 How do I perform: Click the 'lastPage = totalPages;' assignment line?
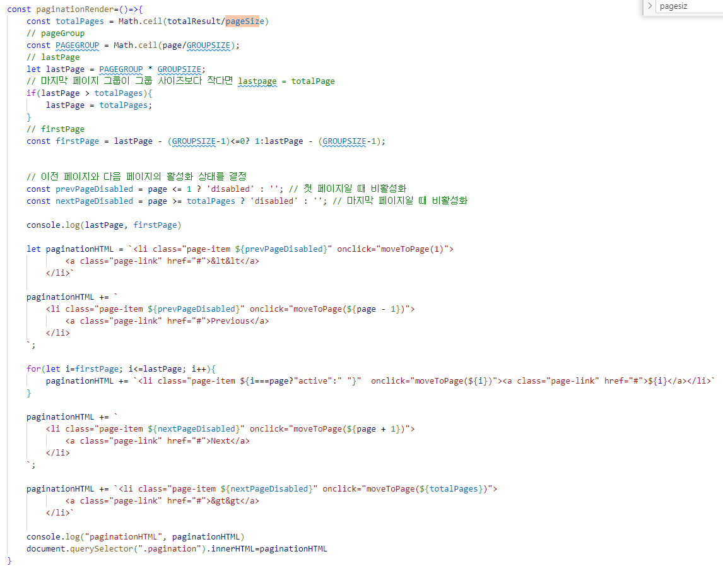[98, 105]
